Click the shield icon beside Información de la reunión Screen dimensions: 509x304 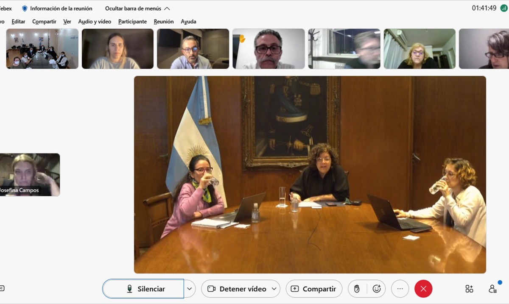tap(25, 8)
